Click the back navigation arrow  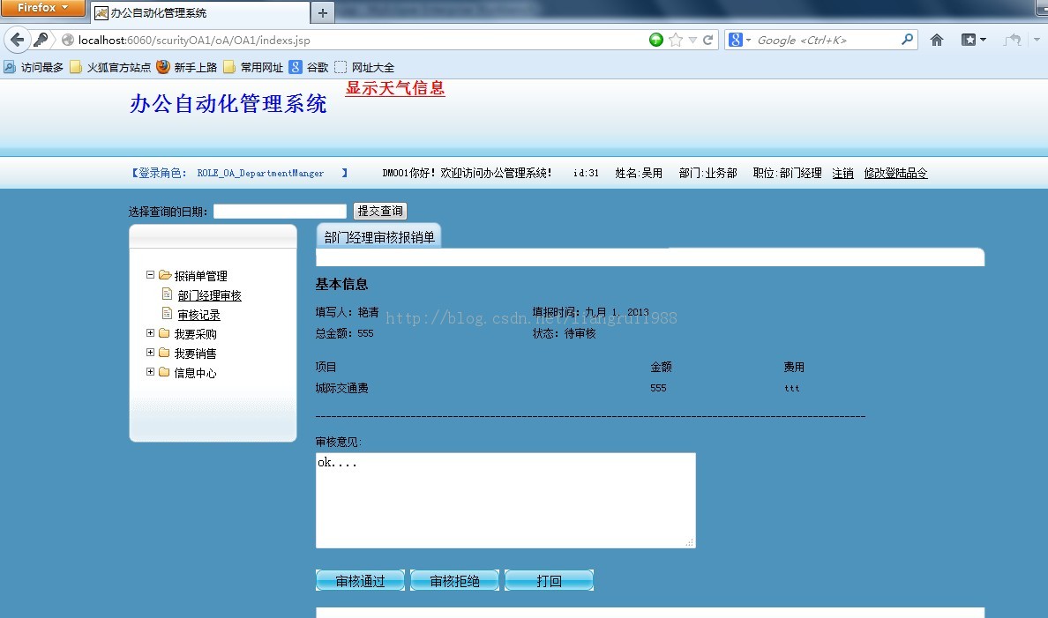(x=18, y=39)
